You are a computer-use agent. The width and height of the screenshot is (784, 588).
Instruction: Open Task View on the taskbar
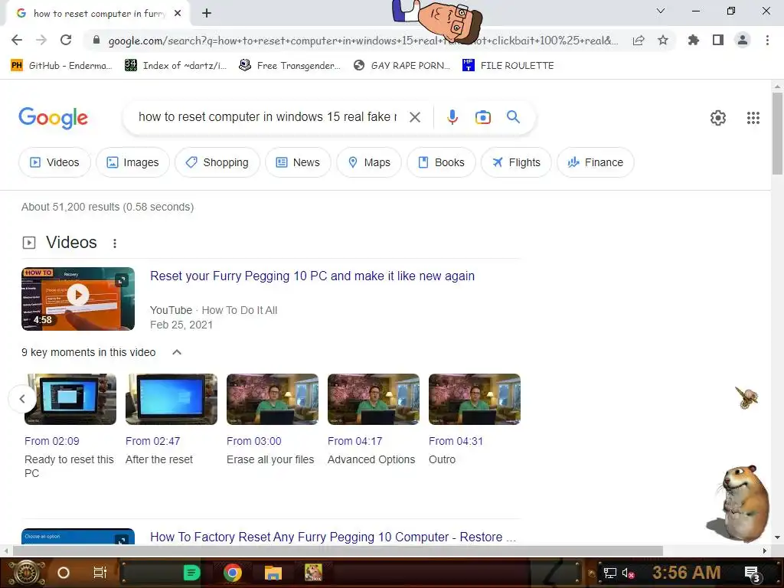100,573
